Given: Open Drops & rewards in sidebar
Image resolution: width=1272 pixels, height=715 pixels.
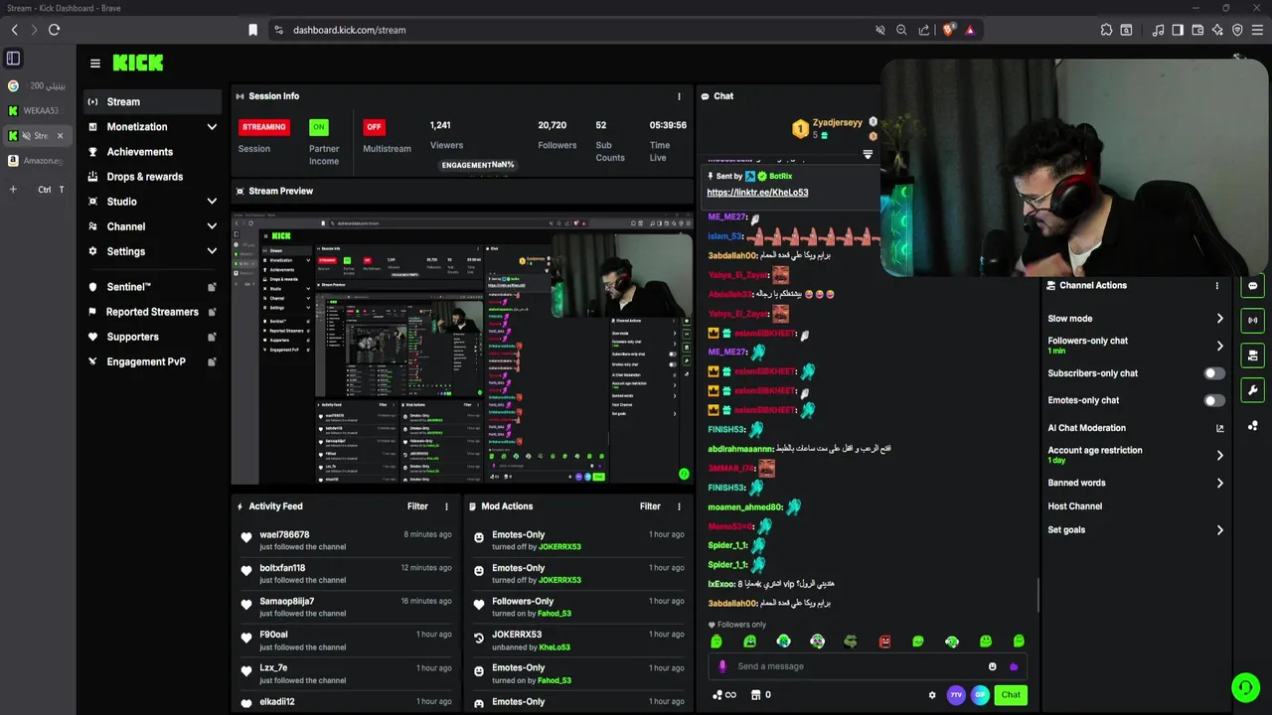Looking at the screenshot, I should tap(152, 177).
